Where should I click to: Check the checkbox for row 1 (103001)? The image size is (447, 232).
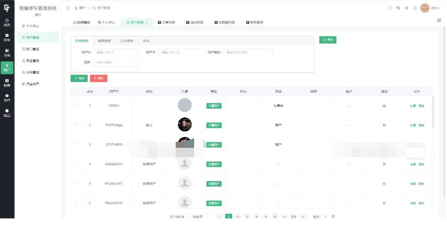[x=76, y=105]
